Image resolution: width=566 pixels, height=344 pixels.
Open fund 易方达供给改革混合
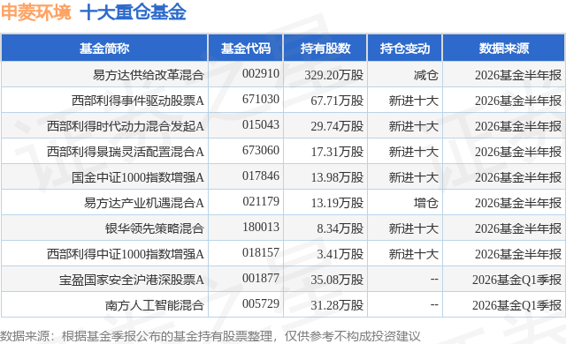pos(149,75)
